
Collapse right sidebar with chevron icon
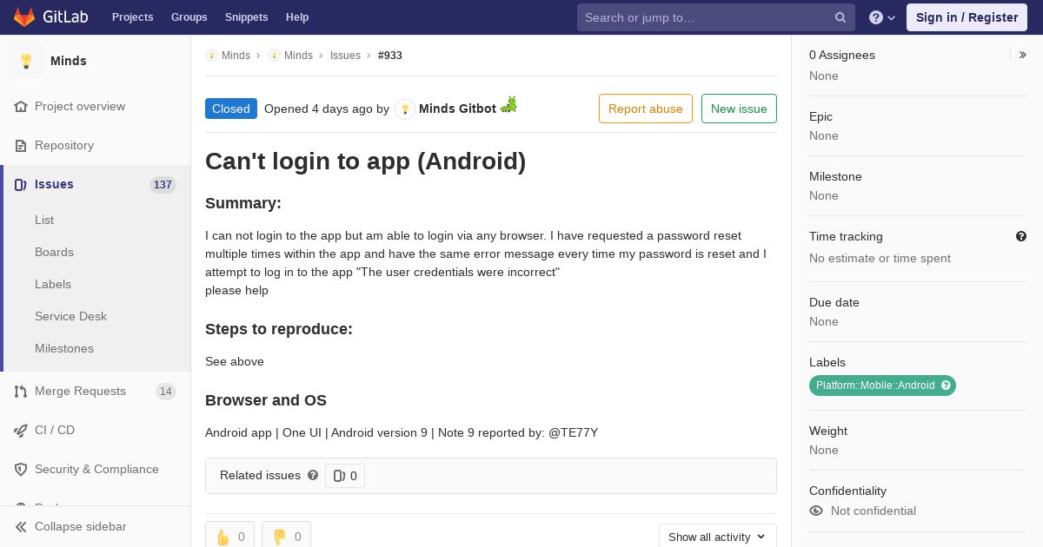point(1023,55)
